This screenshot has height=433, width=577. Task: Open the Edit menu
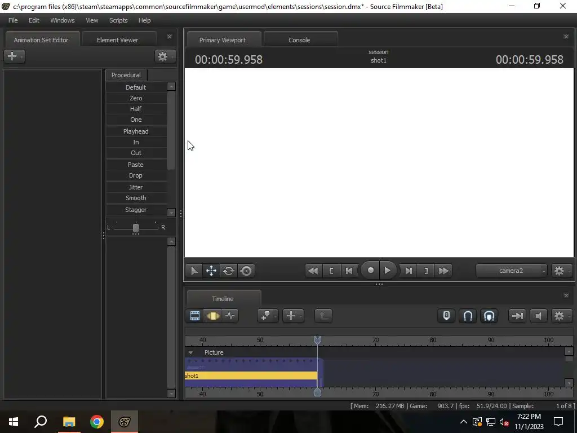point(34,20)
